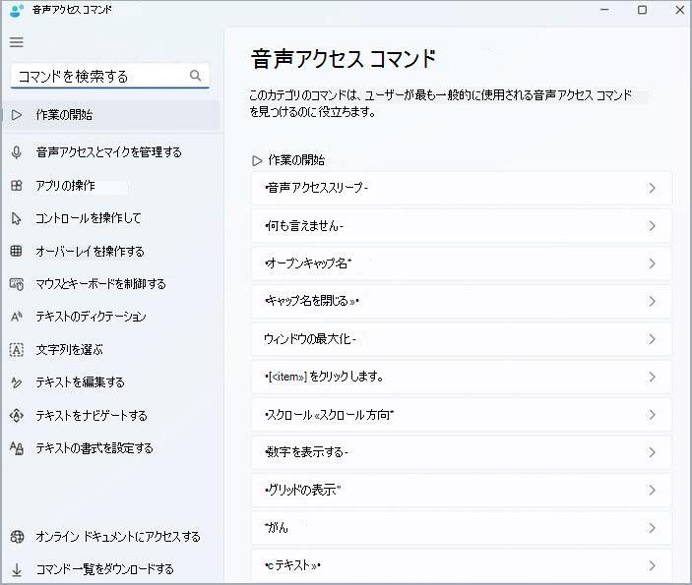This screenshot has height=585, width=692.
Task: Expand the オープンキャップ名 row chevron
Action: (652, 263)
